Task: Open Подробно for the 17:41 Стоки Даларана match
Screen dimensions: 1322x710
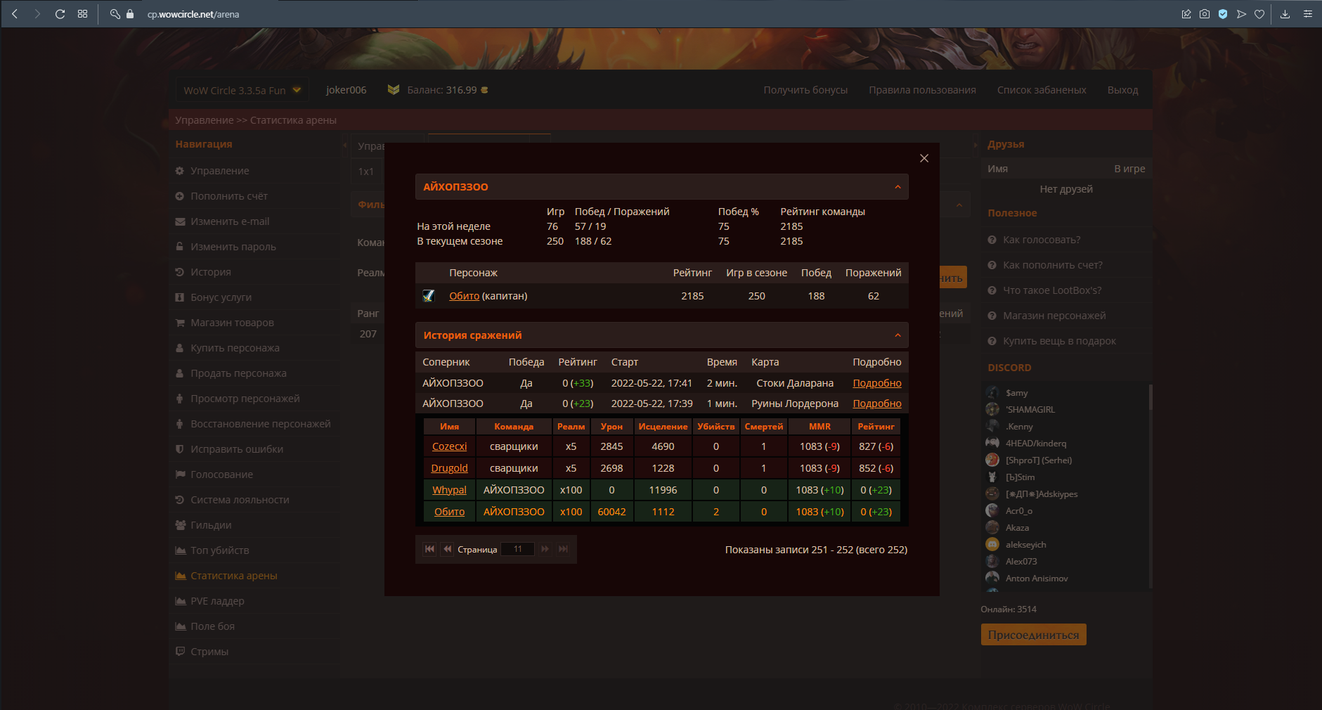Action: pos(876,383)
